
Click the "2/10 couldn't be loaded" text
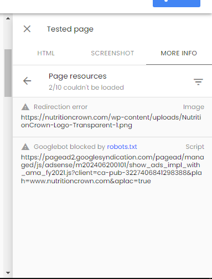[x=86, y=87]
